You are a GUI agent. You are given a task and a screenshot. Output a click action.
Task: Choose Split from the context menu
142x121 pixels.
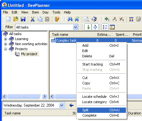pos(101,110)
